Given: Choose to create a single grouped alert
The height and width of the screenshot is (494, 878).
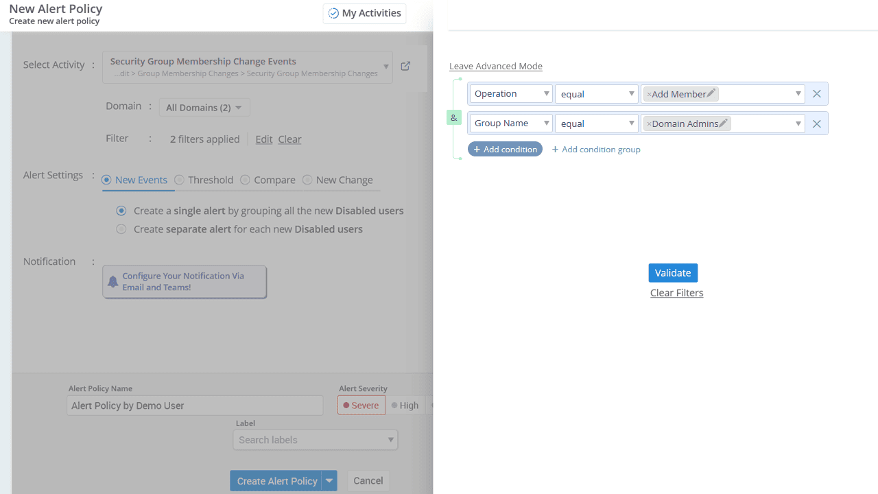Looking at the screenshot, I should tap(121, 211).
